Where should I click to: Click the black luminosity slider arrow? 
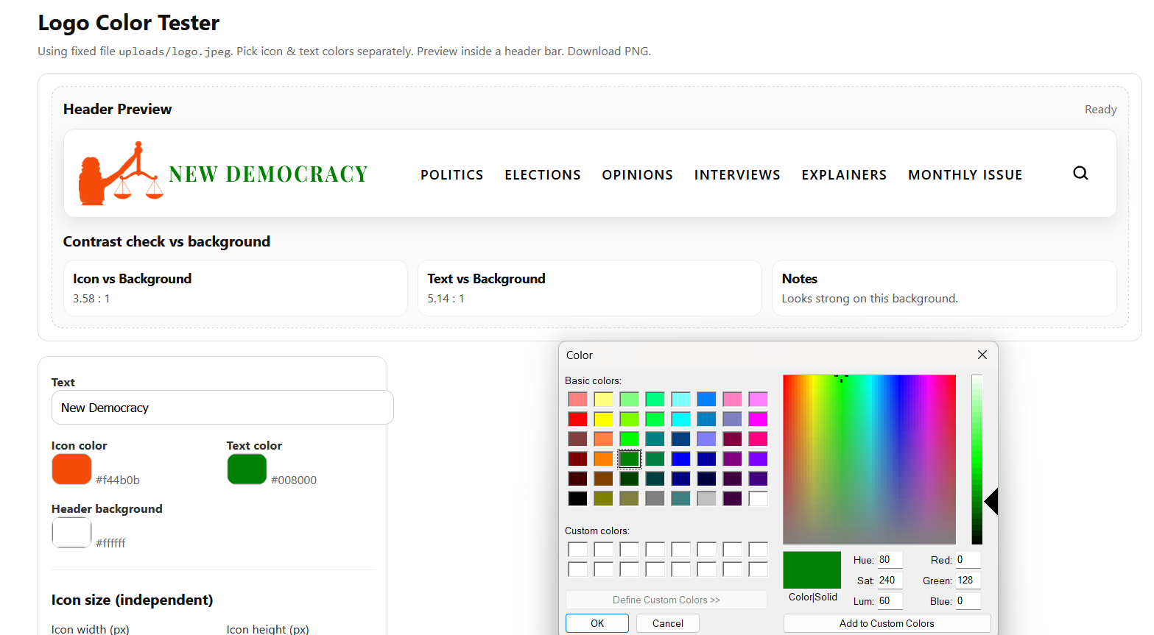(x=991, y=501)
